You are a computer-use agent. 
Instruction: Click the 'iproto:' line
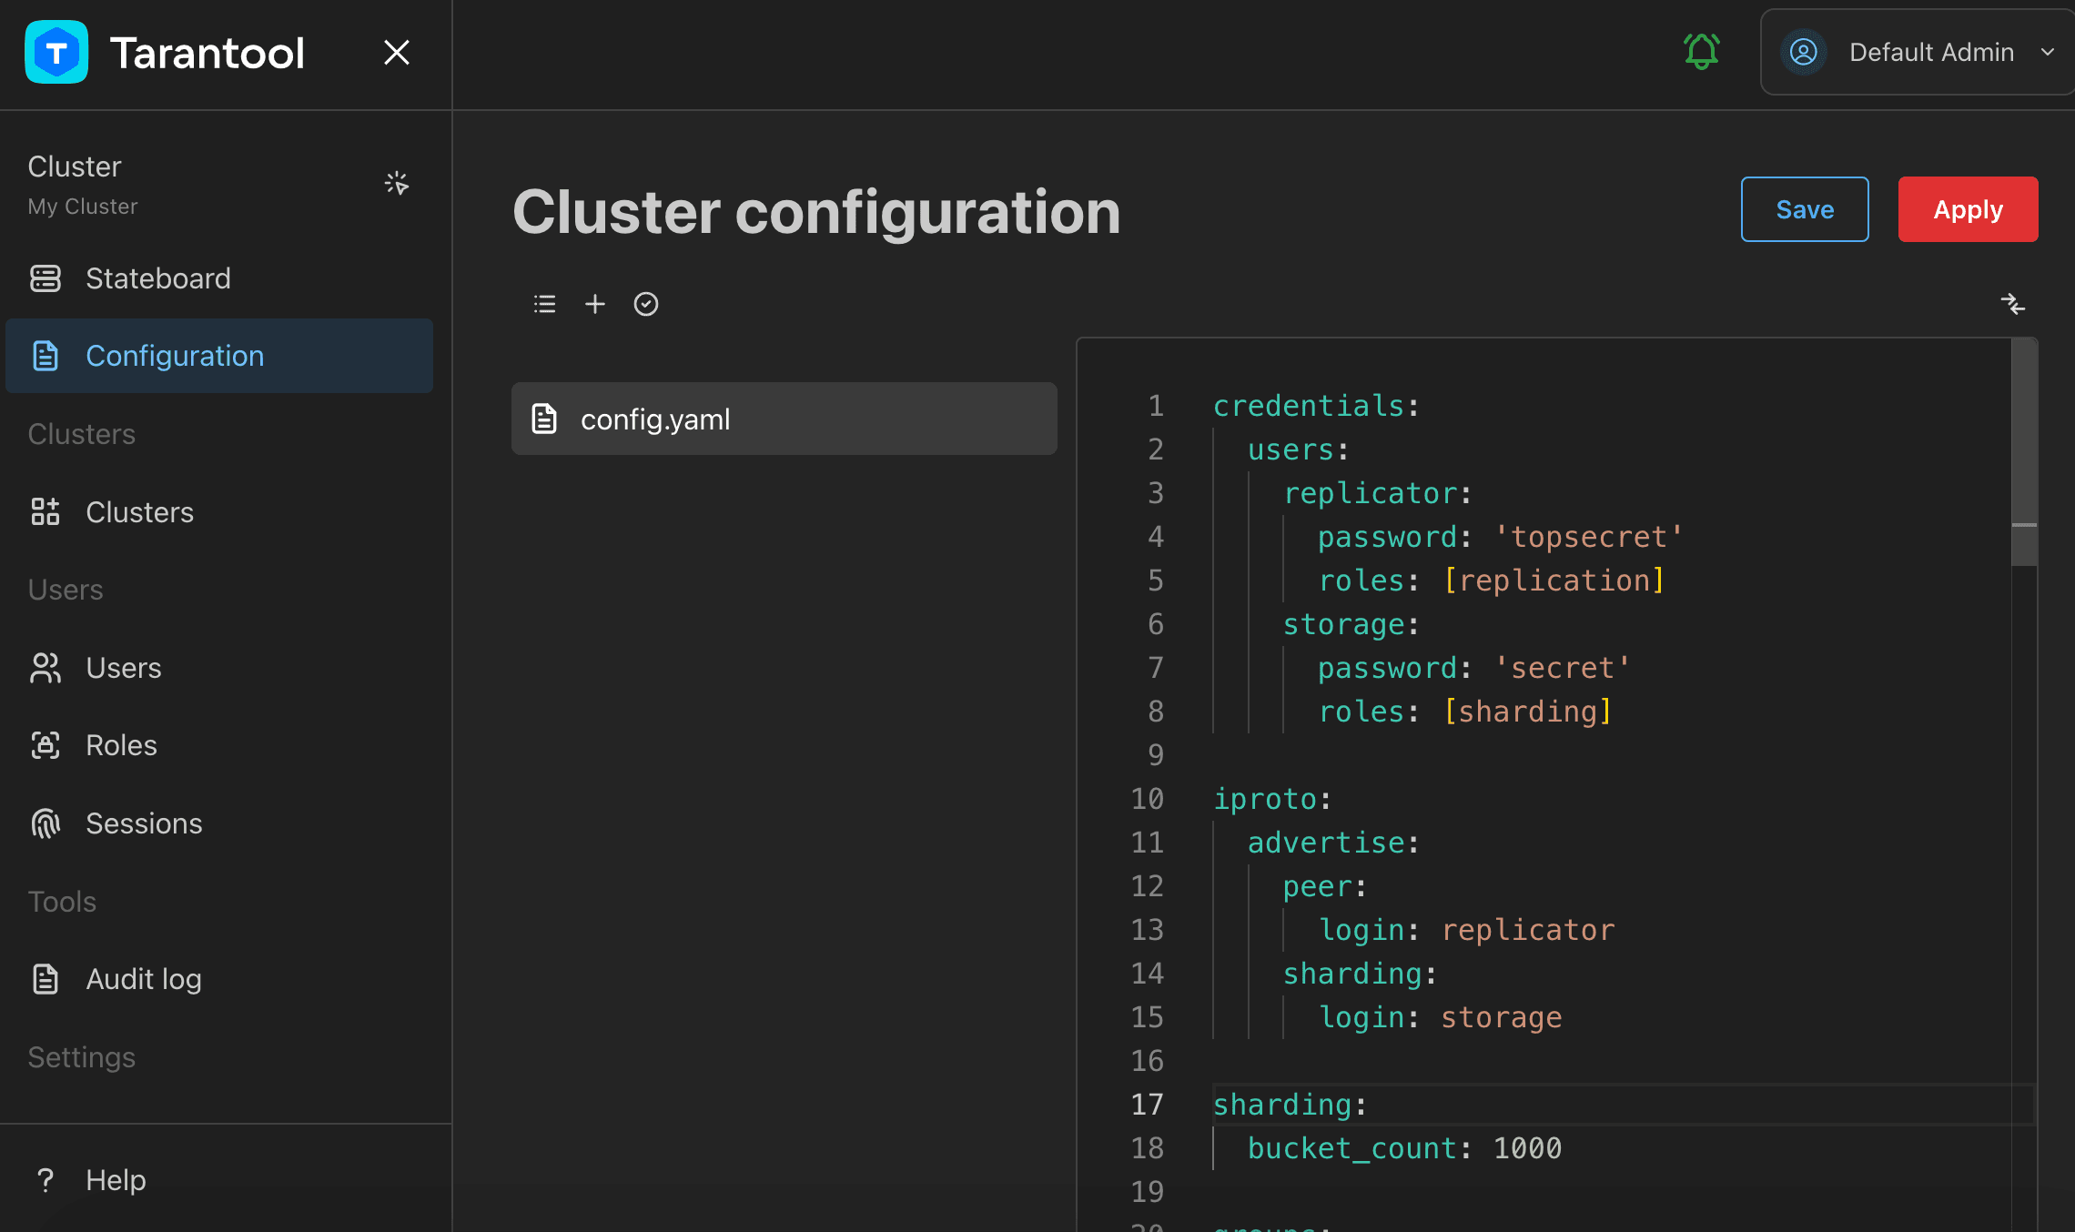(x=1272, y=799)
